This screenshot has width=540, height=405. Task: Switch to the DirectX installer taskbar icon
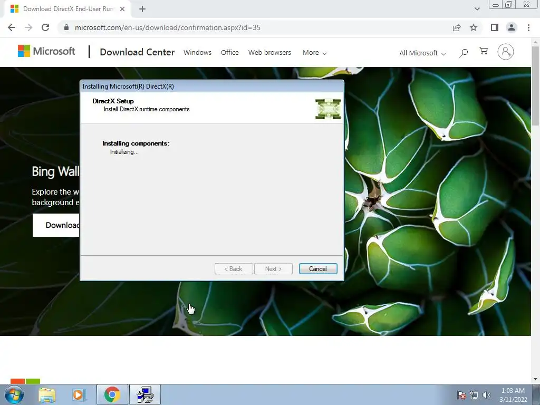click(x=145, y=394)
